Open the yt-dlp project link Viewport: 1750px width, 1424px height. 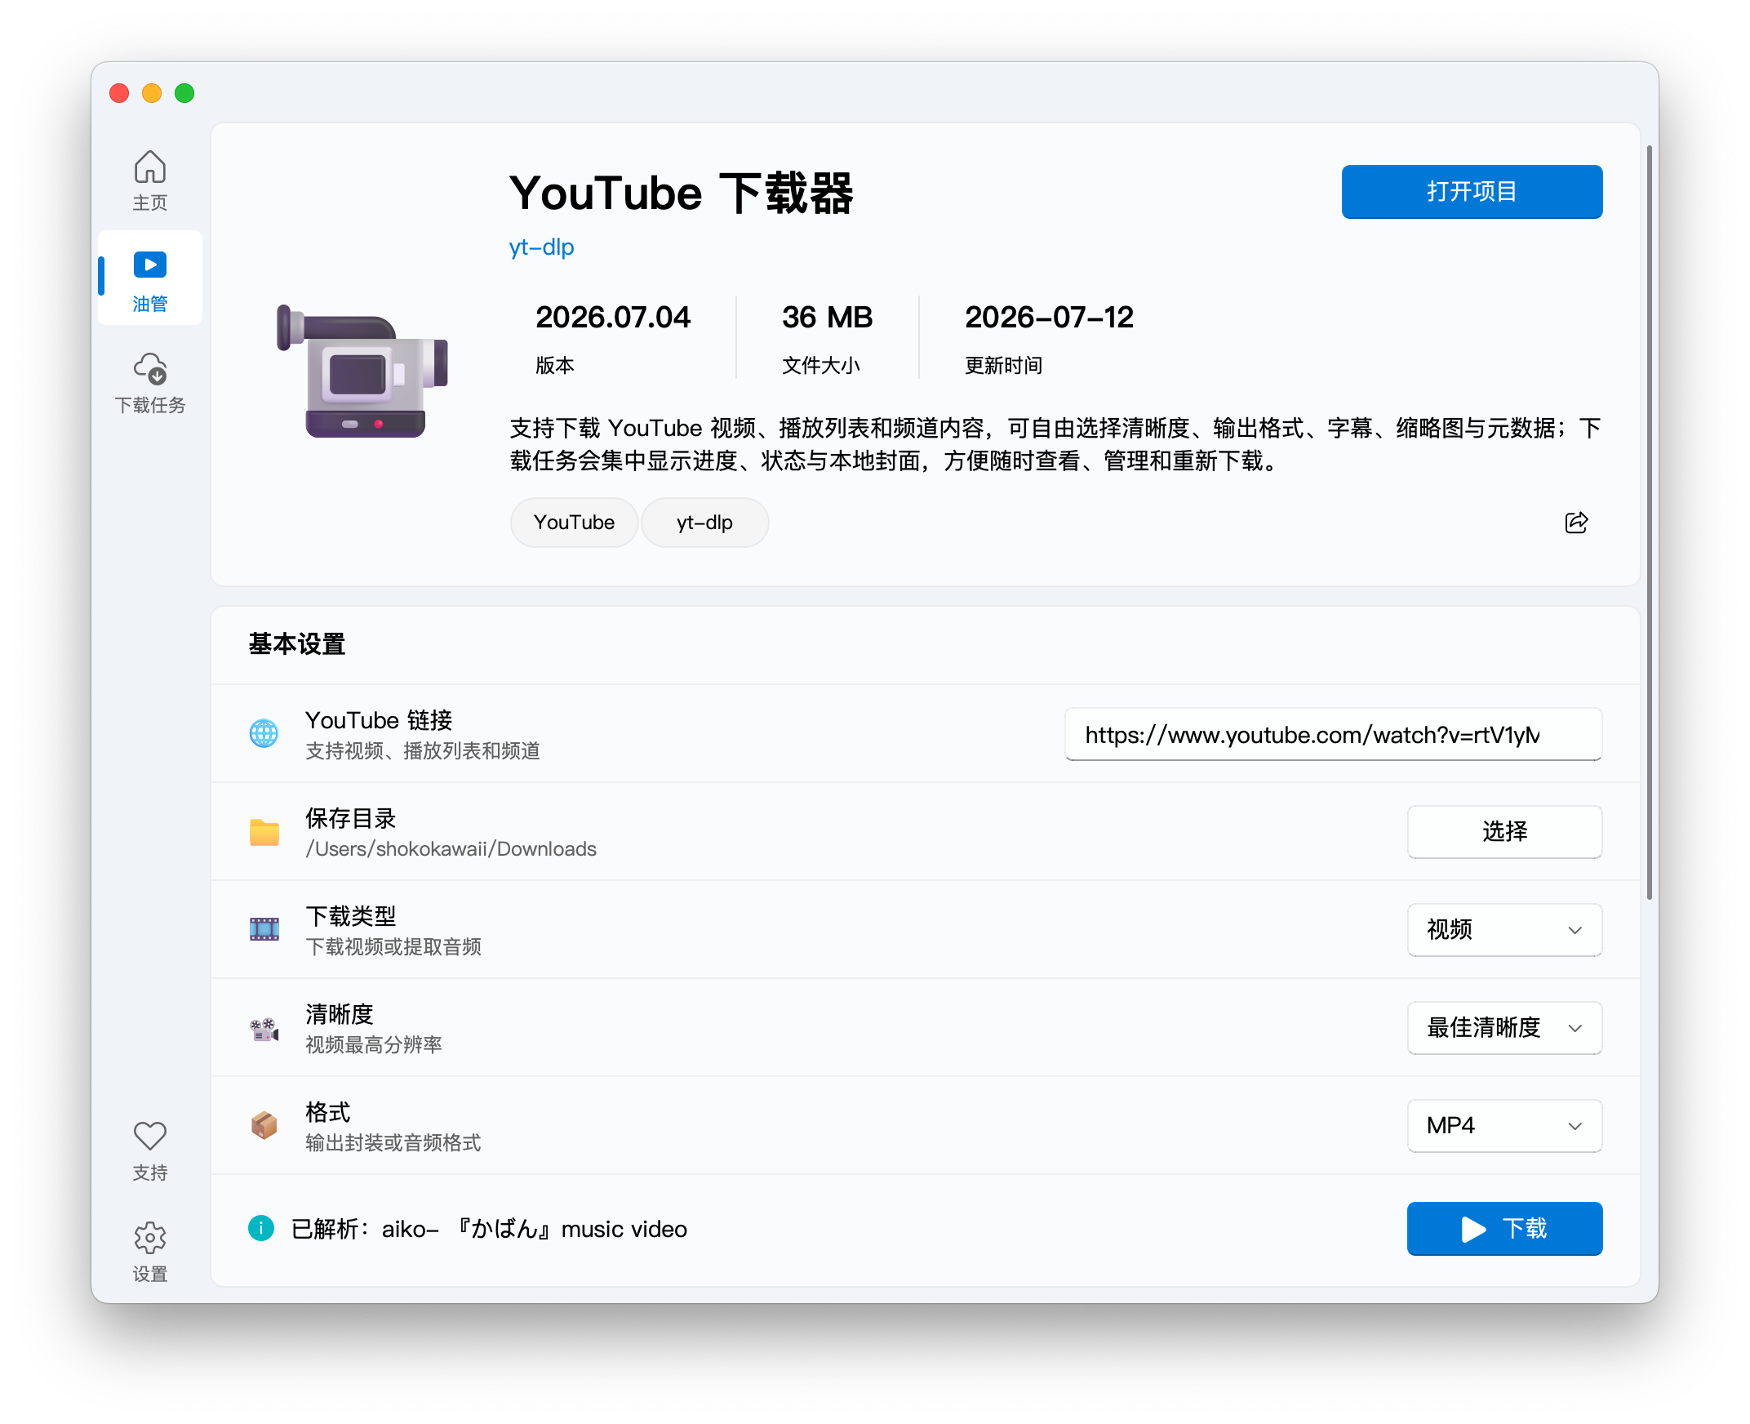541,247
